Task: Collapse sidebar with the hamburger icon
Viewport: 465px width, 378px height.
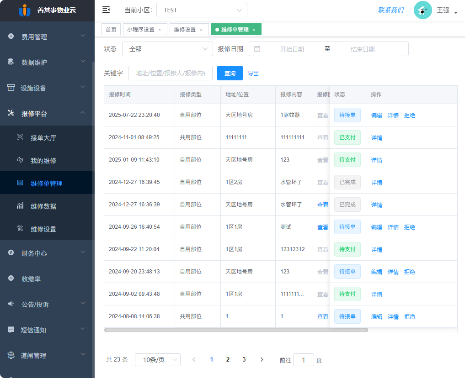Action: 106,10
